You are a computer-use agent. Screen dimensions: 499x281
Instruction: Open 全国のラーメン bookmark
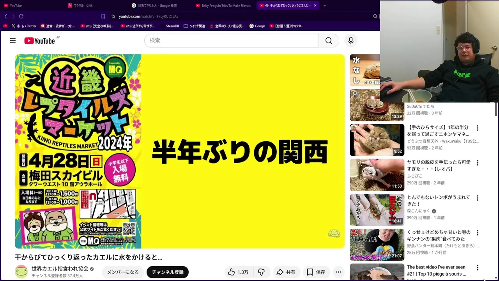[x=227, y=26]
